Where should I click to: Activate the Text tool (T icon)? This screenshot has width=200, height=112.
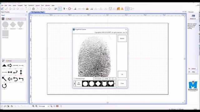point(64,9)
